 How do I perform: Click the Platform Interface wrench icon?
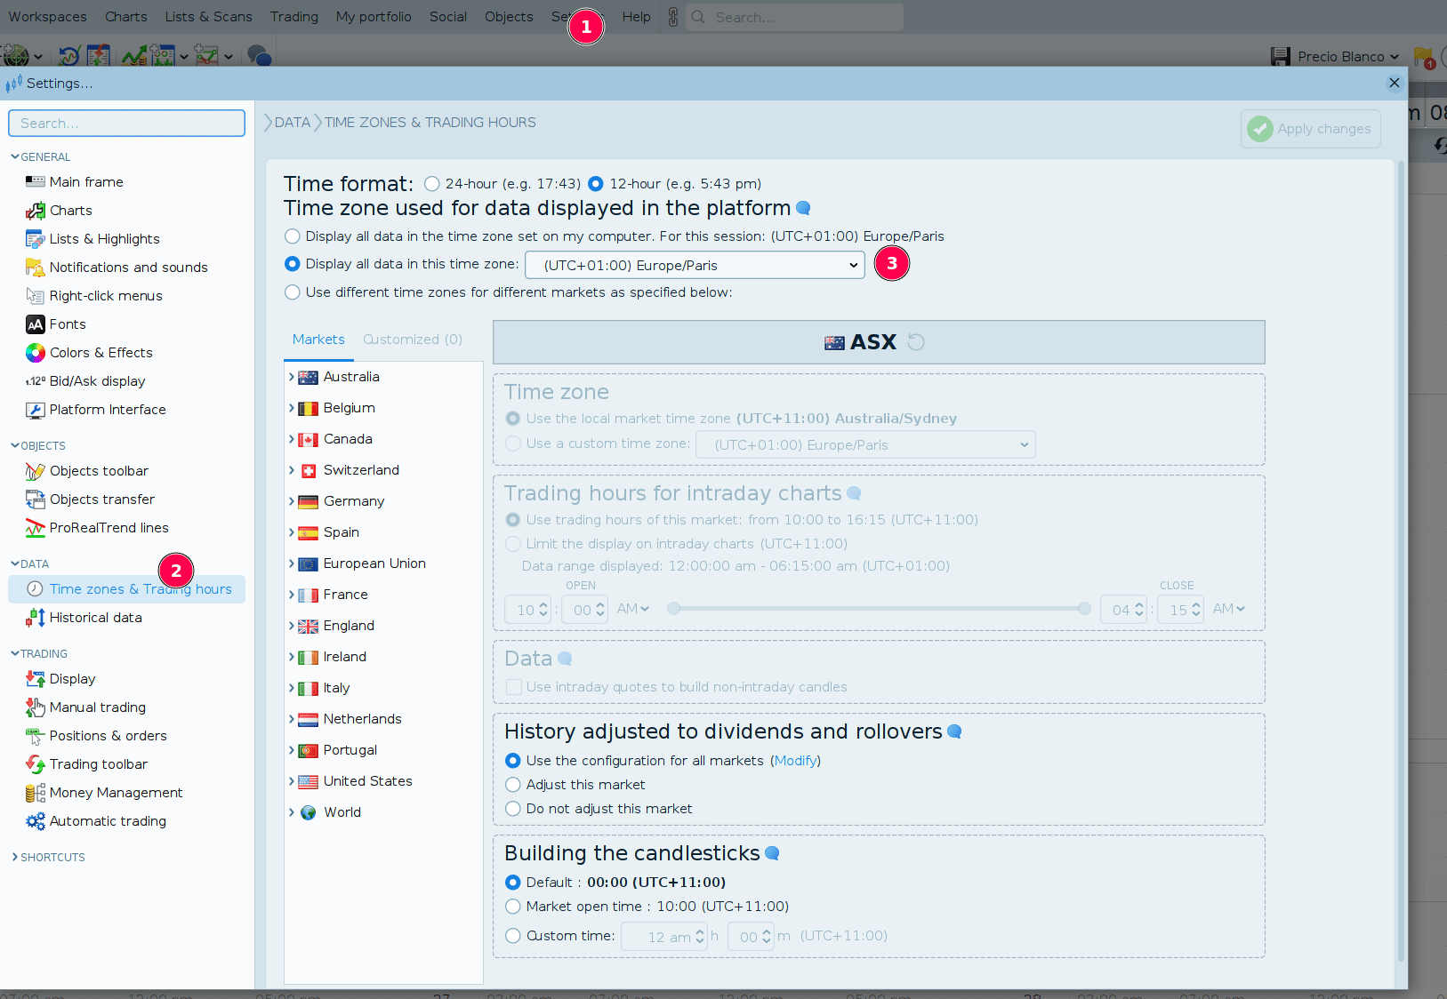pos(36,410)
